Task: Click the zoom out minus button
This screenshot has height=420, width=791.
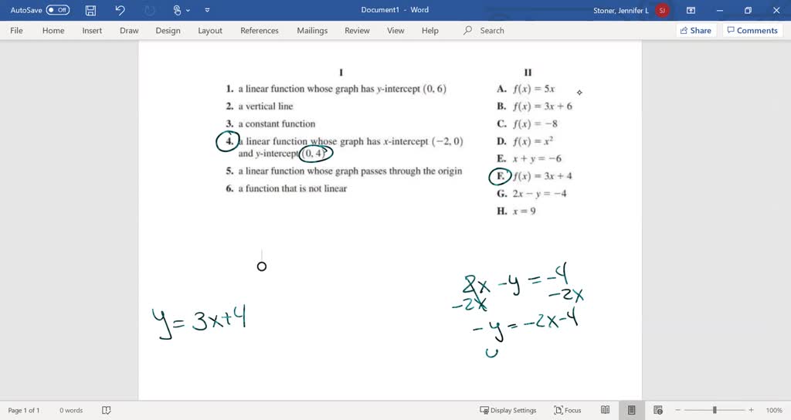Action: (678, 411)
